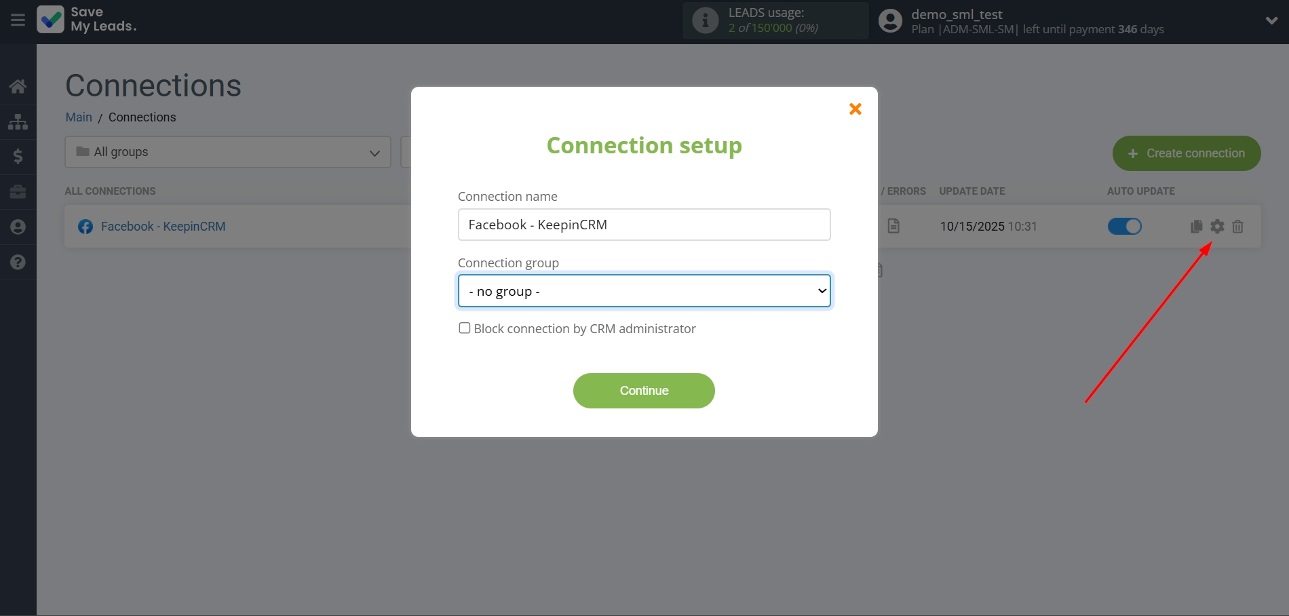Click the briefcase icon in sidebar
Viewport: 1289px width, 616px height.
pos(18,192)
